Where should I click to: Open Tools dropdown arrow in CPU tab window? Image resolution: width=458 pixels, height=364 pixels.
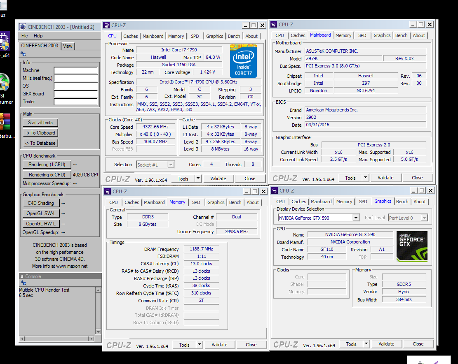[198, 179]
